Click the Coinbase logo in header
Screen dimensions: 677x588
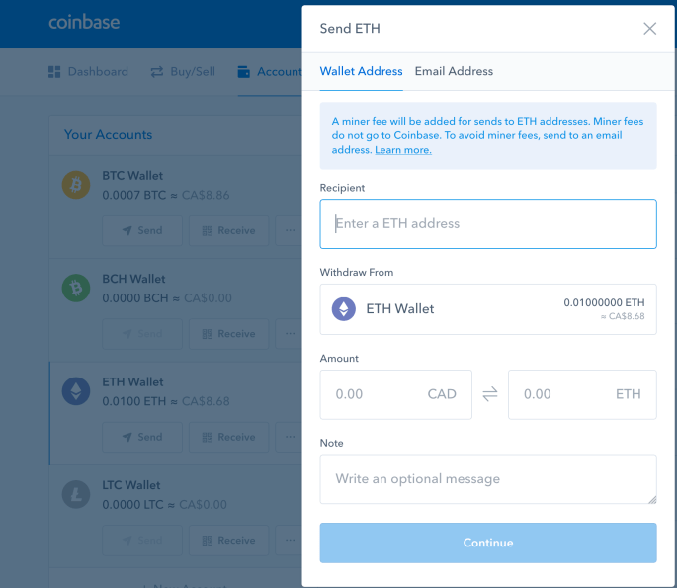coord(82,23)
